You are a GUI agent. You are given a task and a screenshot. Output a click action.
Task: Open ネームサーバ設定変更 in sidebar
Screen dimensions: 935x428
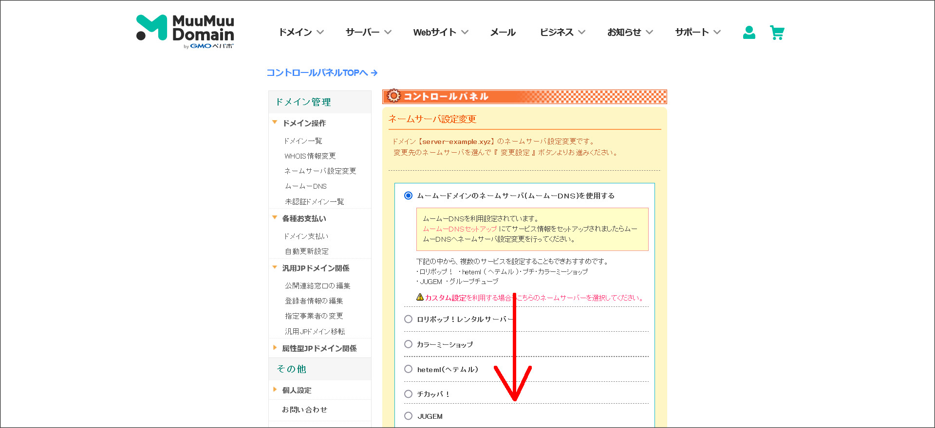320,171
